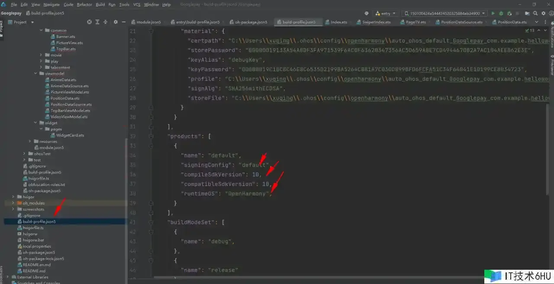The image size is (554, 284).
Task: Open IDE settings gear in top toolbar
Action: click(544, 13)
